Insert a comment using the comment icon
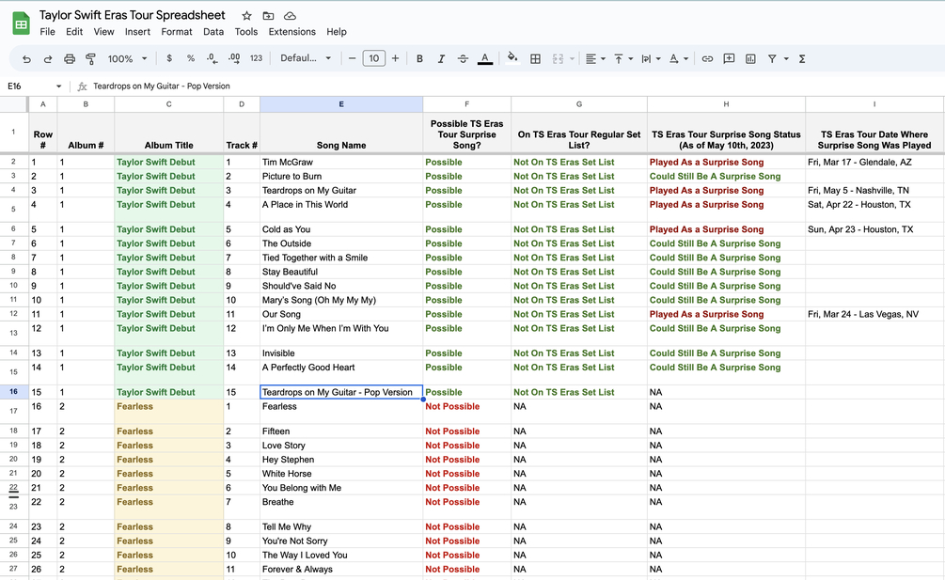This screenshot has height=580, width=945. (x=730, y=58)
